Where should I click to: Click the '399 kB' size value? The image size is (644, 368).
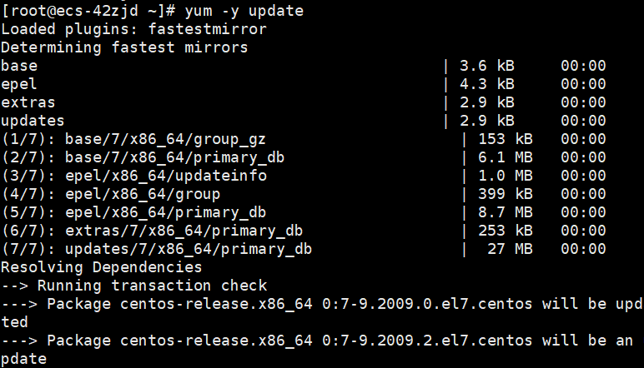[506, 194]
